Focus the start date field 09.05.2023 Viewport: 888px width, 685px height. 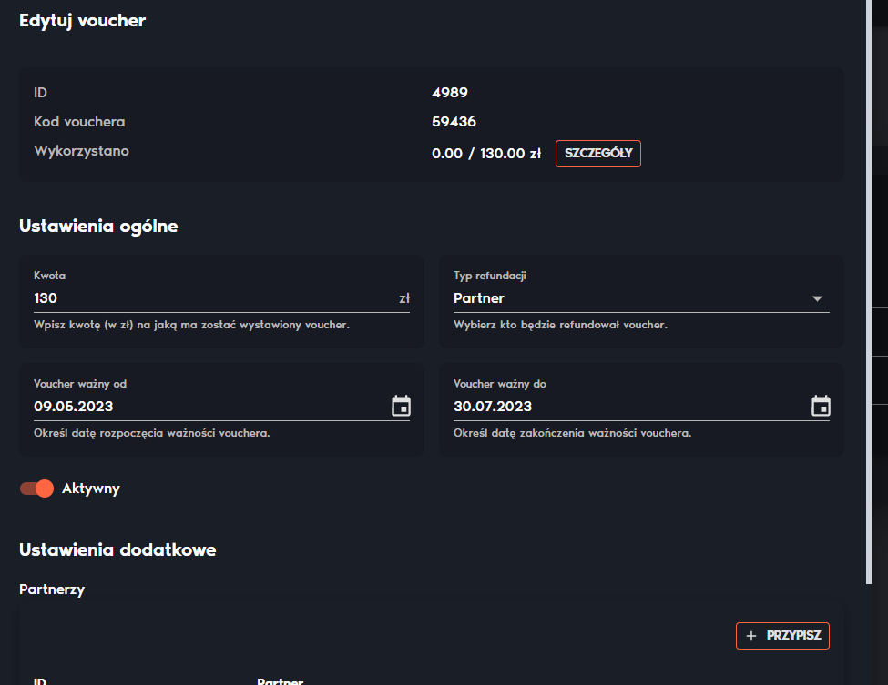[x=211, y=406]
